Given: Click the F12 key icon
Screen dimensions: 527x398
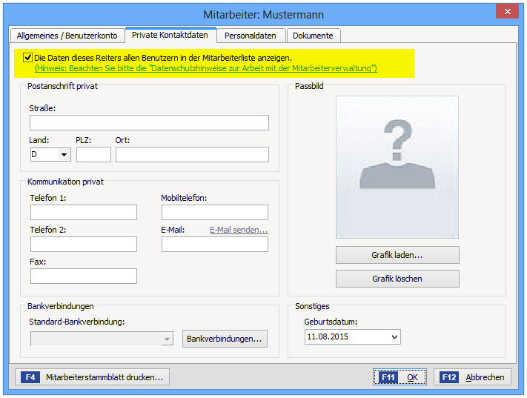Looking at the screenshot, I should (x=449, y=377).
